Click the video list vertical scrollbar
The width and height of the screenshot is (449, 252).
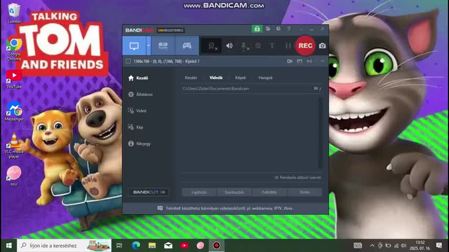click(x=320, y=133)
